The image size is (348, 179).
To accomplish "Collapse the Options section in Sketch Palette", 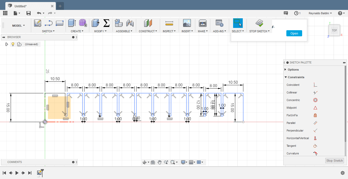I will [285, 70].
